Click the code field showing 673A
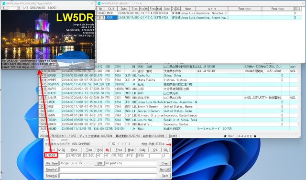This screenshot has width=306, height=180. coord(142,156)
